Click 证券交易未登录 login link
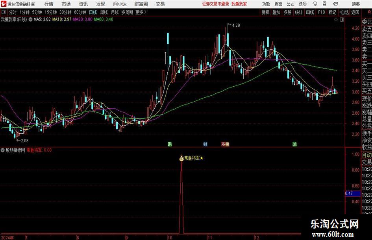This screenshot has height=240, width=372. coord(216,4)
